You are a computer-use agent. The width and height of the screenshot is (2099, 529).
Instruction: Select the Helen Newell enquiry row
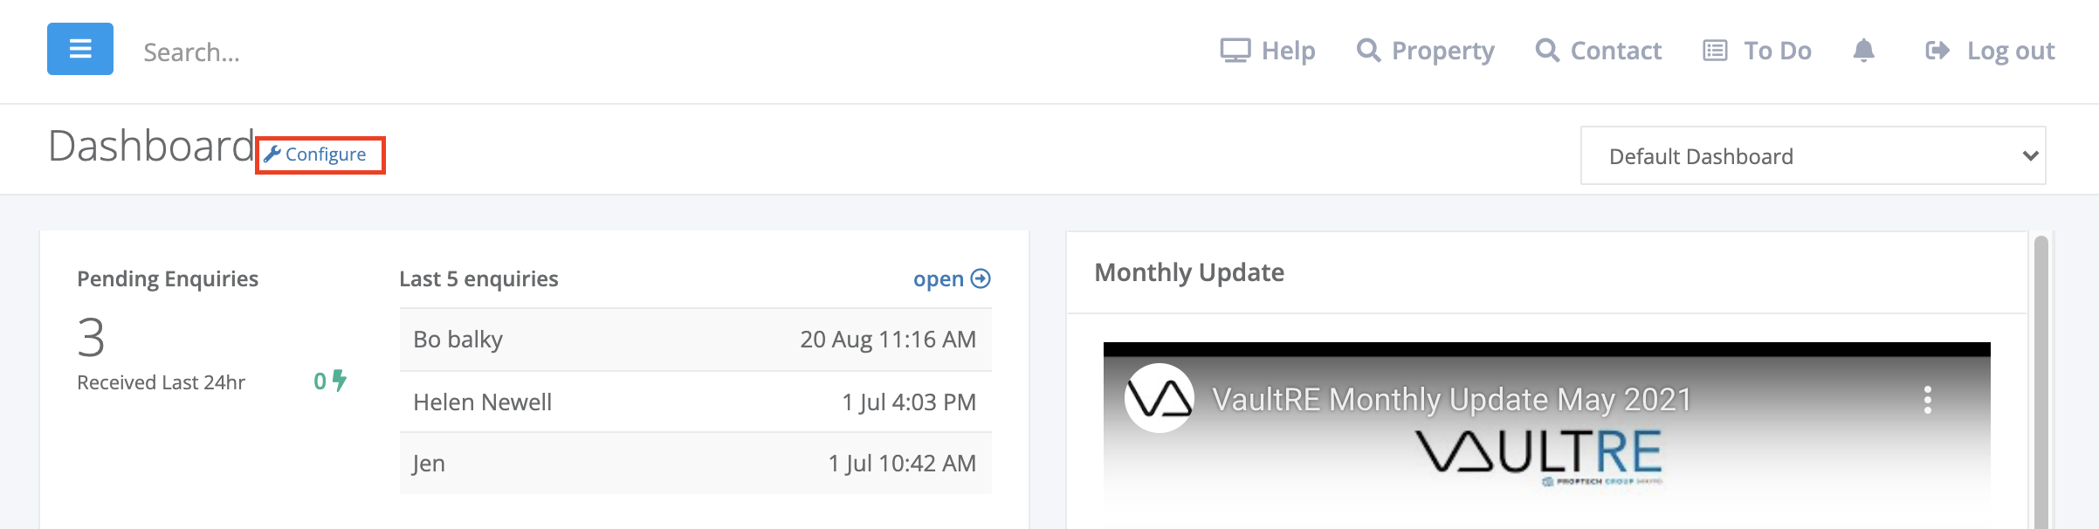pyautogui.click(x=695, y=402)
